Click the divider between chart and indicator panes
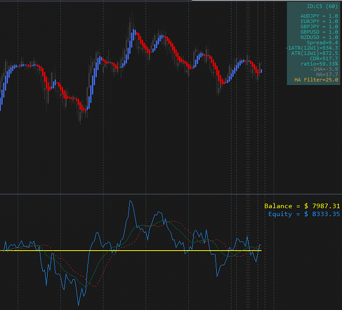Viewport: 342px width, 310px height. pyautogui.click(x=171, y=194)
